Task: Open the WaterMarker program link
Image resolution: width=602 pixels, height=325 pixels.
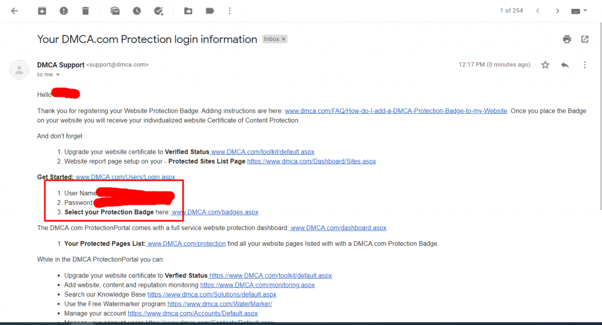Action: pos(220,304)
